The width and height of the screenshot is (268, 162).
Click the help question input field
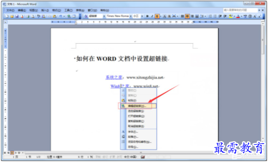[x=240, y=10]
